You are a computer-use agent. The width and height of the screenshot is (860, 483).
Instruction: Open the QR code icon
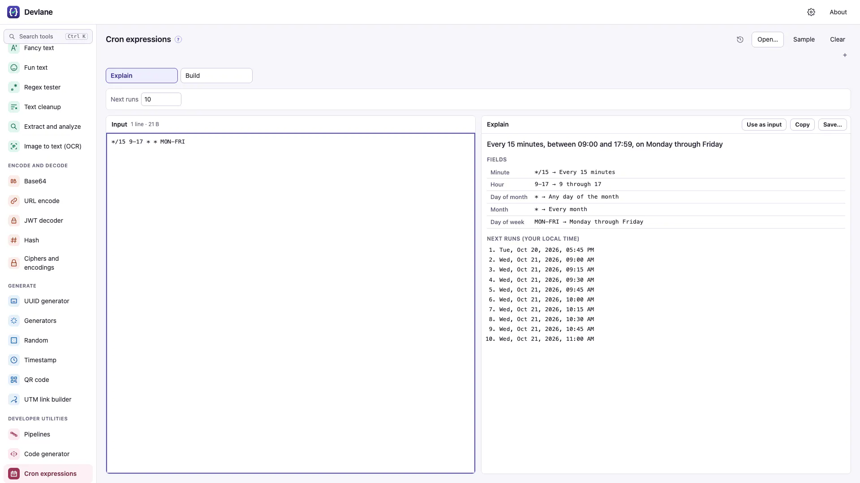tap(14, 380)
